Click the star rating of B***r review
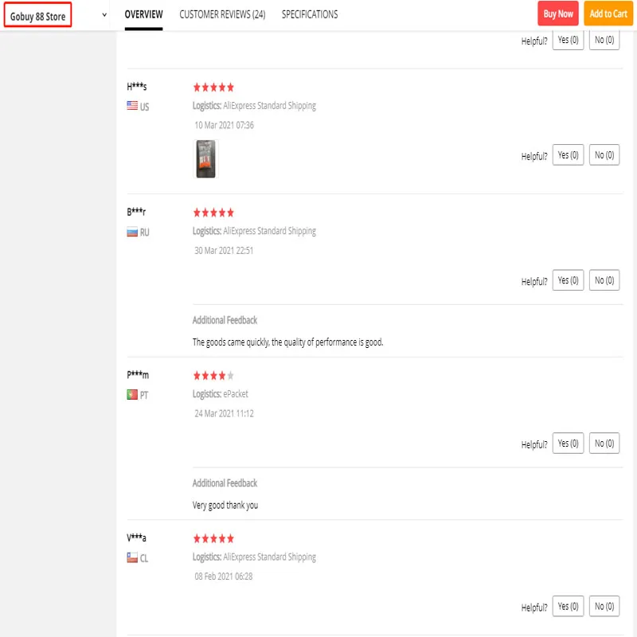This screenshot has width=637, height=637. coord(213,213)
